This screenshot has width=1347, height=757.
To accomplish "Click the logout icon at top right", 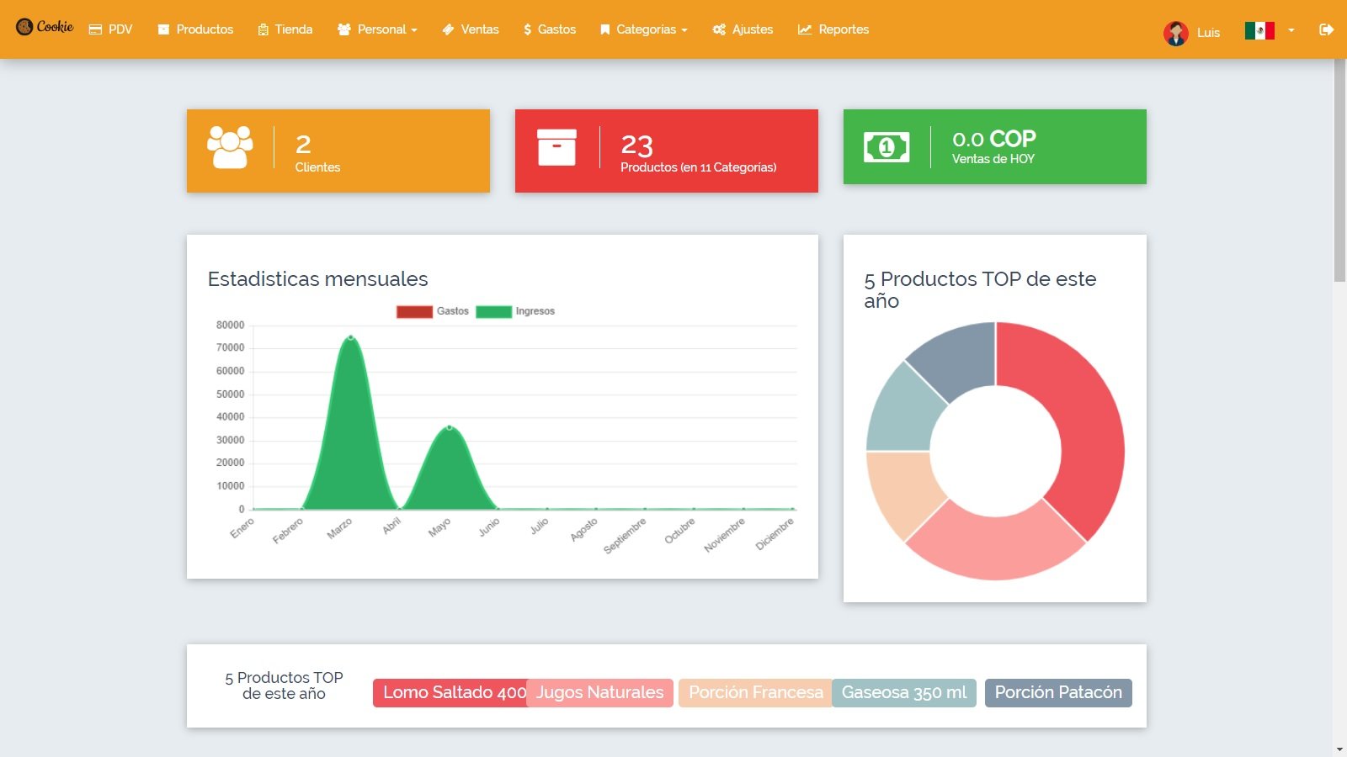I will click(x=1326, y=29).
